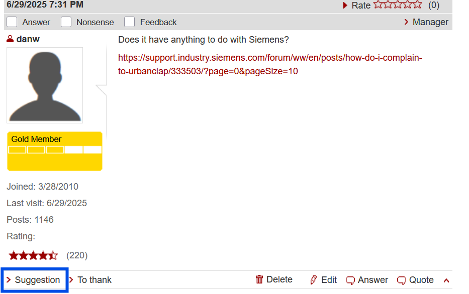This screenshot has height=294, width=469.
Task: Tick the Nonsense checkbox
Action: [66, 22]
